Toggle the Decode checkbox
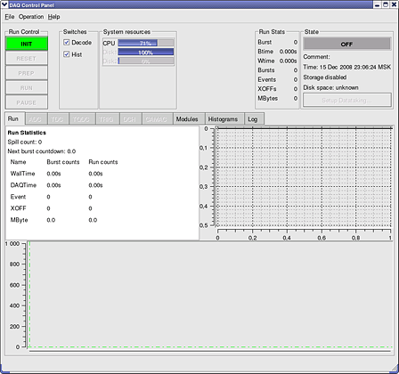This screenshot has width=399, height=374. [67, 43]
